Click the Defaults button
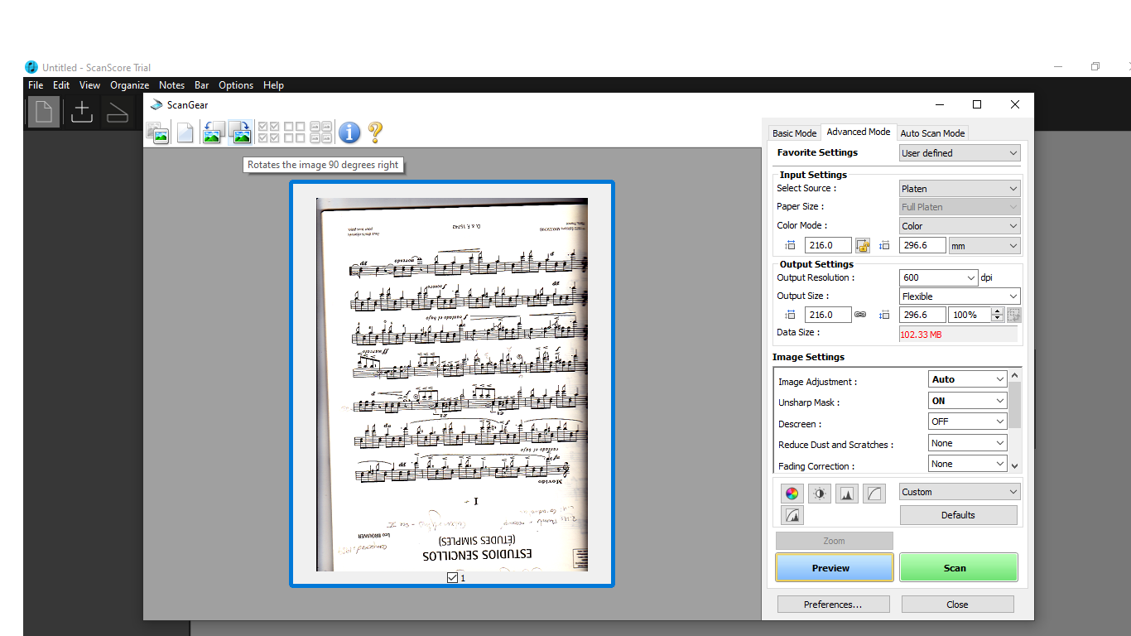 point(959,515)
